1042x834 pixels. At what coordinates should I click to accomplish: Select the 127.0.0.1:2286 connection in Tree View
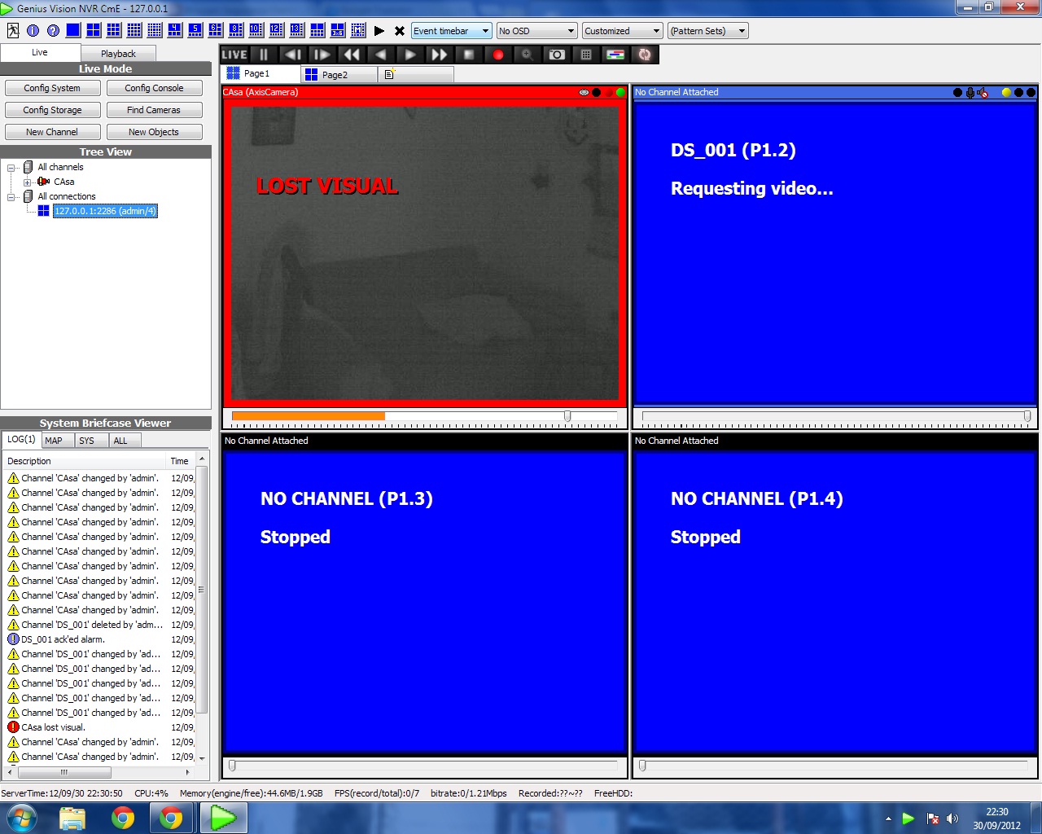(105, 210)
